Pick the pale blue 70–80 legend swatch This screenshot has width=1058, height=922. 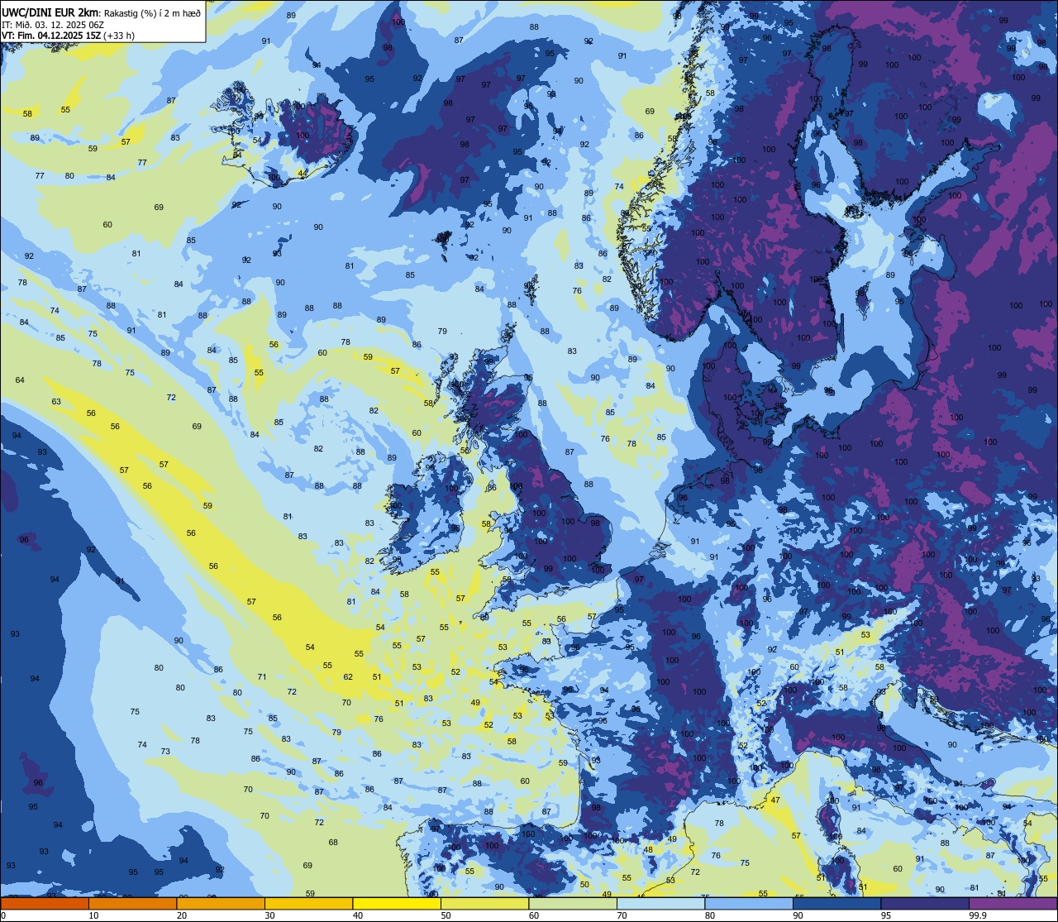click(x=661, y=903)
